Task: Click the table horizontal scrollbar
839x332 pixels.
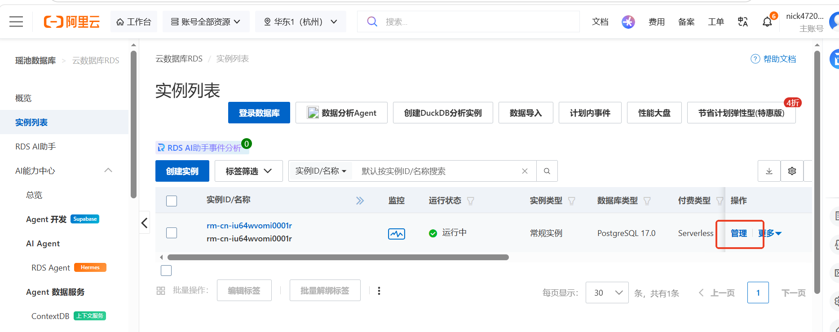Action: click(x=338, y=258)
